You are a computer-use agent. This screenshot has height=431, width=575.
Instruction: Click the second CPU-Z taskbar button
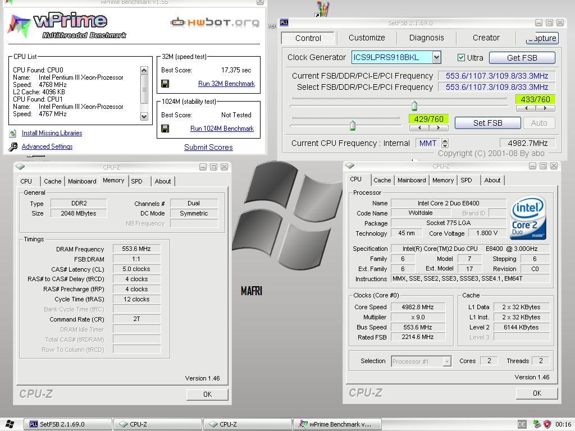pyautogui.click(x=248, y=424)
